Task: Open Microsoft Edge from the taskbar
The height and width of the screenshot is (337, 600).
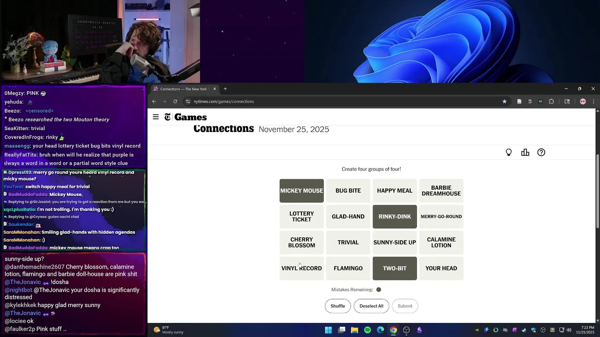Action: (x=380, y=330)
